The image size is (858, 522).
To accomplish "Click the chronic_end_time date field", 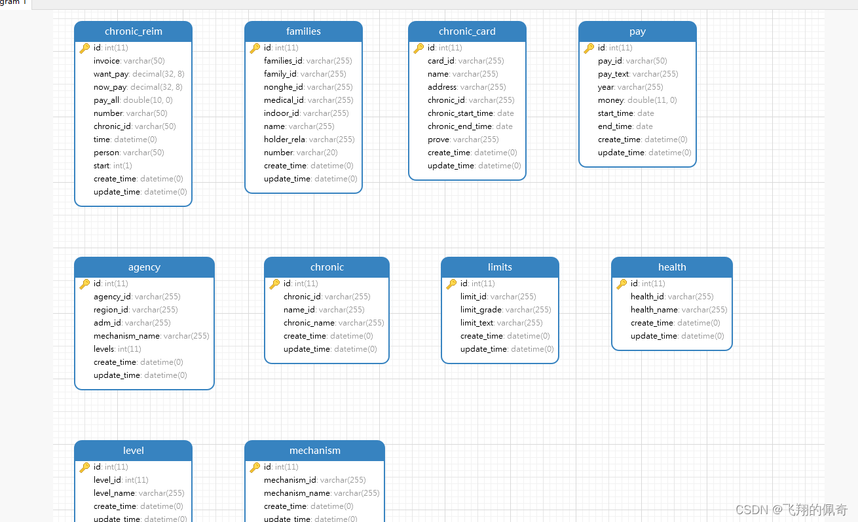I will pos(470,126).
